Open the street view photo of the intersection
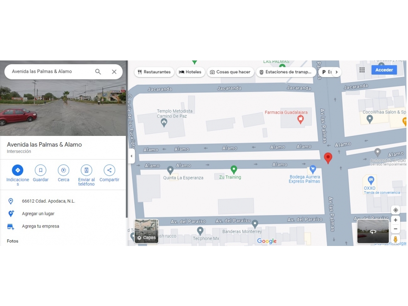This screenshot has height=306, width=408. click(x=63, y=108)
